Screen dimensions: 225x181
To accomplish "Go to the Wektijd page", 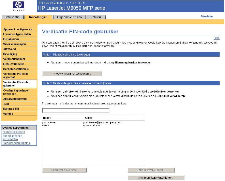I will [20, 114].
